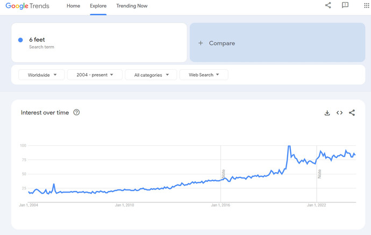Click the Note marker near 2016
This screenshot has height=235, width=371.
(223, 173)
